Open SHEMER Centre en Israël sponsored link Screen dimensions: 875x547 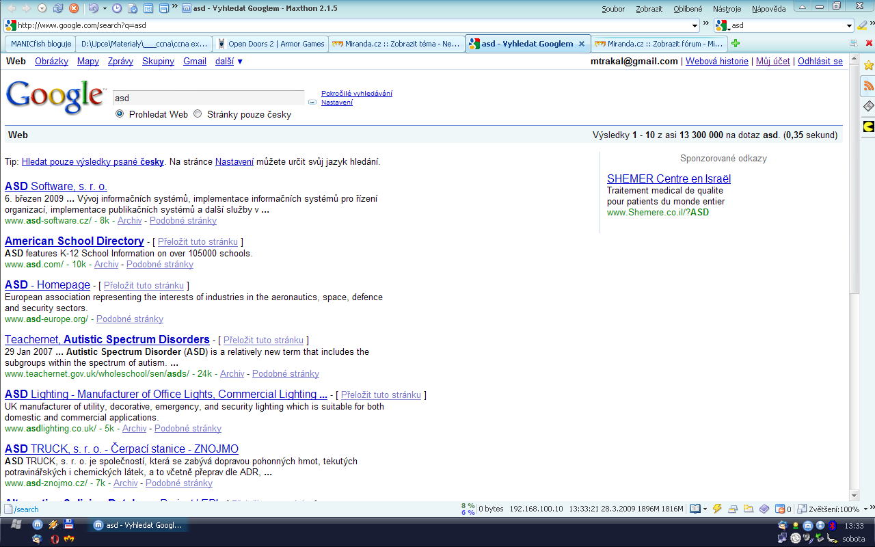669,178
